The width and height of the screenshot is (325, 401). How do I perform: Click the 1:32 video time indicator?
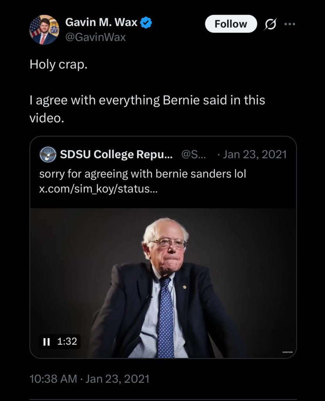(67, 341)
